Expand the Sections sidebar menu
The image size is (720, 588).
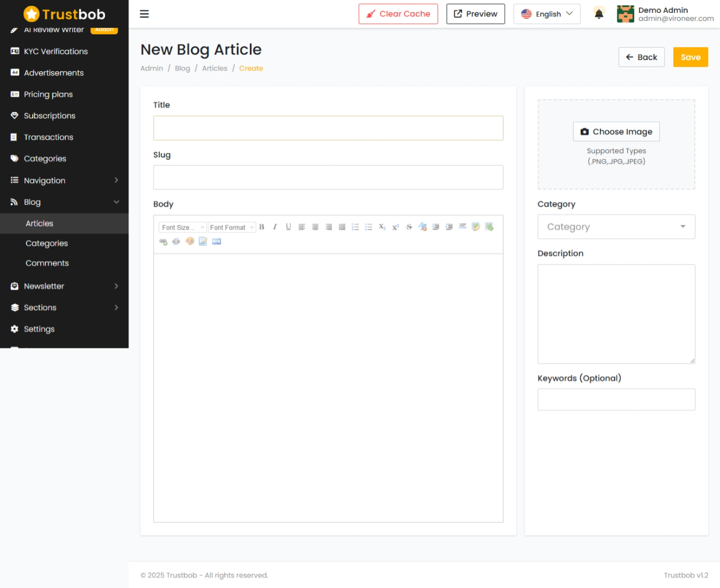pos(64,308)
